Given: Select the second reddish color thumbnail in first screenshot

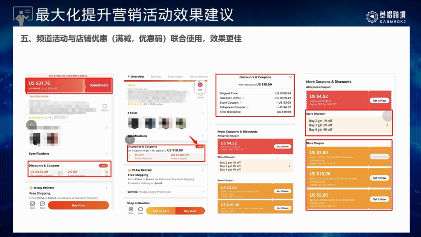Looking at the screenshot, I should [52, 139].
